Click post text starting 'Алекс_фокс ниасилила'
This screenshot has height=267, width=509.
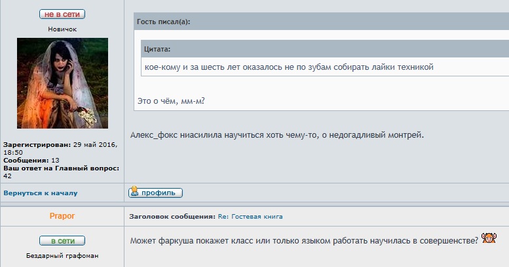coord(277,135)
